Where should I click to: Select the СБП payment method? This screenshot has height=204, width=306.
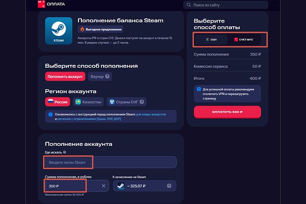coord(211,40)
